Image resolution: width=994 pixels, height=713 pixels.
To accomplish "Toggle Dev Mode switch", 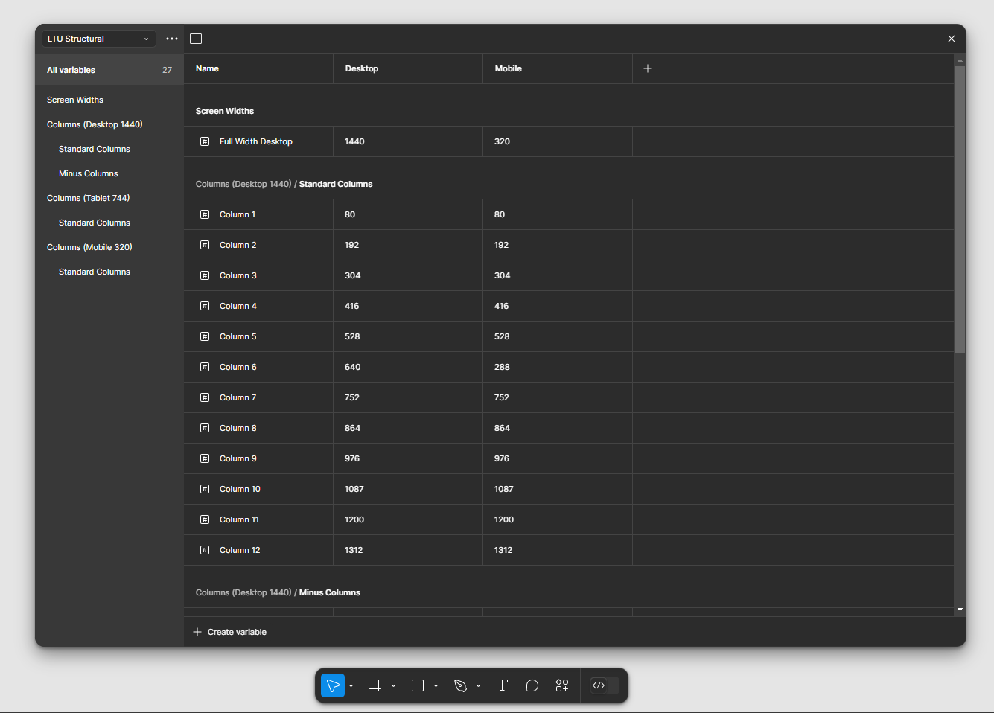I will tap(604, 685).
